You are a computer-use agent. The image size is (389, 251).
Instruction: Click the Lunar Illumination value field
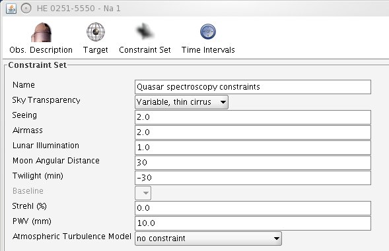253,148
